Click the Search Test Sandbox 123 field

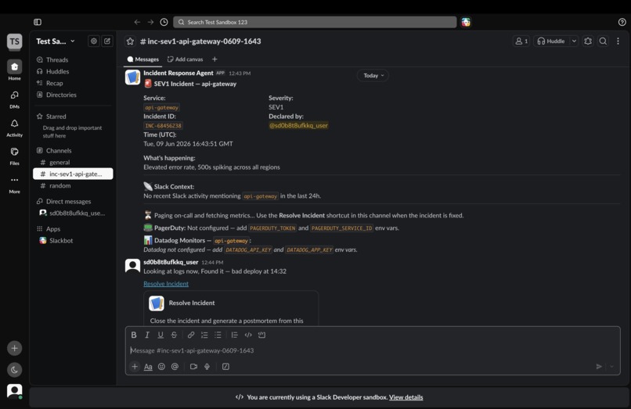315,22
